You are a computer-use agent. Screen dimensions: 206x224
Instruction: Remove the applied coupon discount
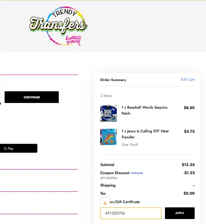(x=137, y=173)
